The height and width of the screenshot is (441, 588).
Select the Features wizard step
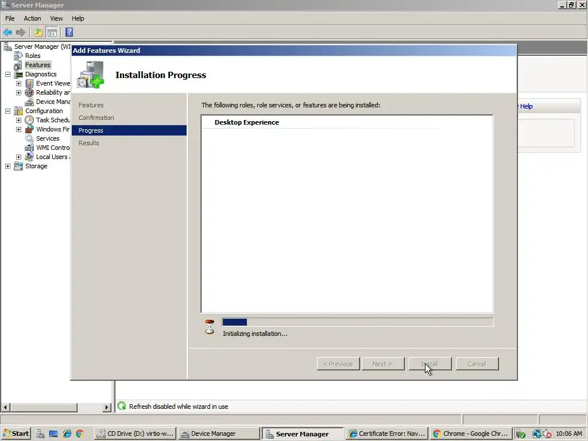click(91, 105)
